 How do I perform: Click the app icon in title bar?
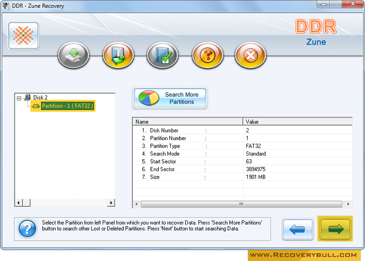(x=6, y=6)
